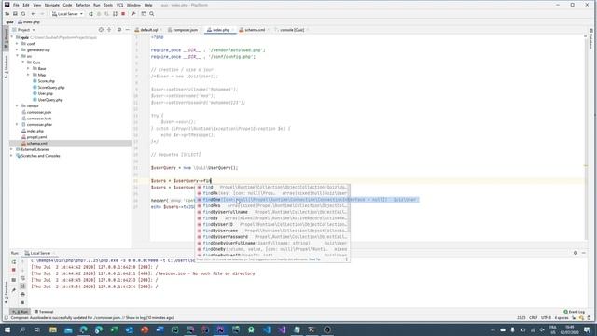
Task: Click the Open file toolbar icon
Action: tap(7, 14)
